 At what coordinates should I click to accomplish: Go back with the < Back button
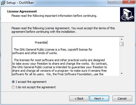79,99
